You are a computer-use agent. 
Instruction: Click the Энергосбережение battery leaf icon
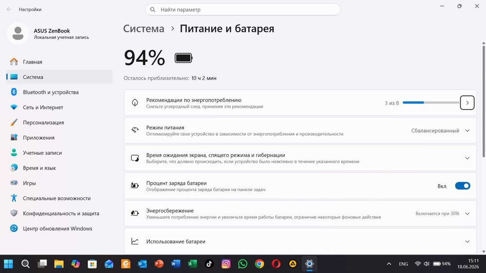(x=135, y=213)
